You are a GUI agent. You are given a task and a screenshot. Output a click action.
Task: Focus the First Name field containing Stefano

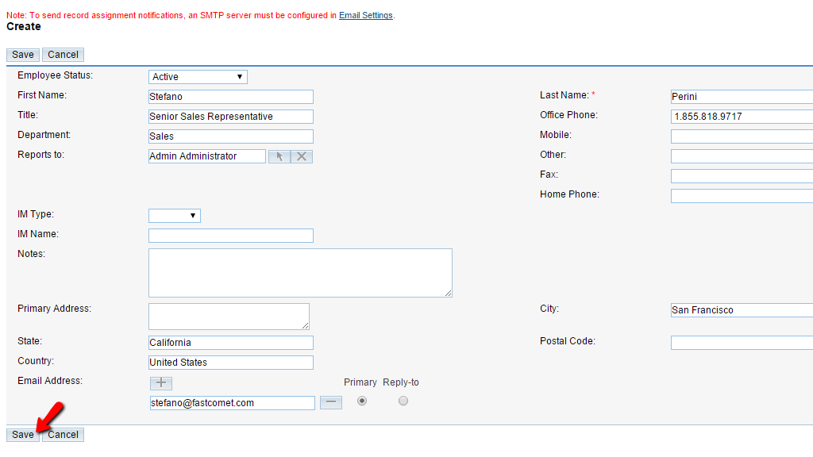point(230,97)
